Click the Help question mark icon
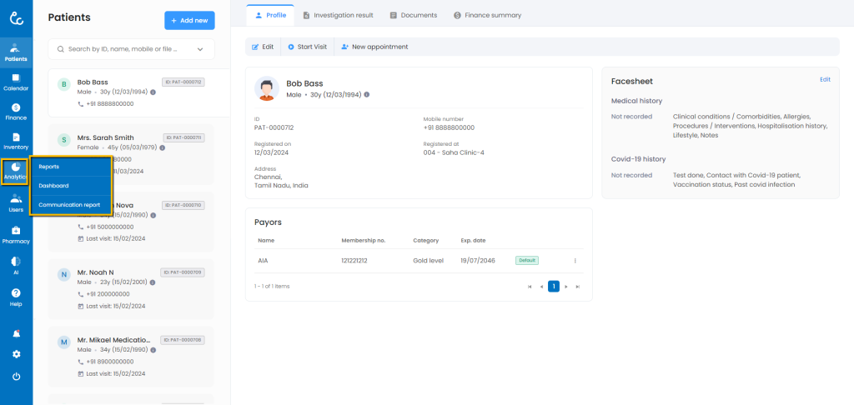The width and height of the screenshot is (854, 405). [x=16, y=296]
